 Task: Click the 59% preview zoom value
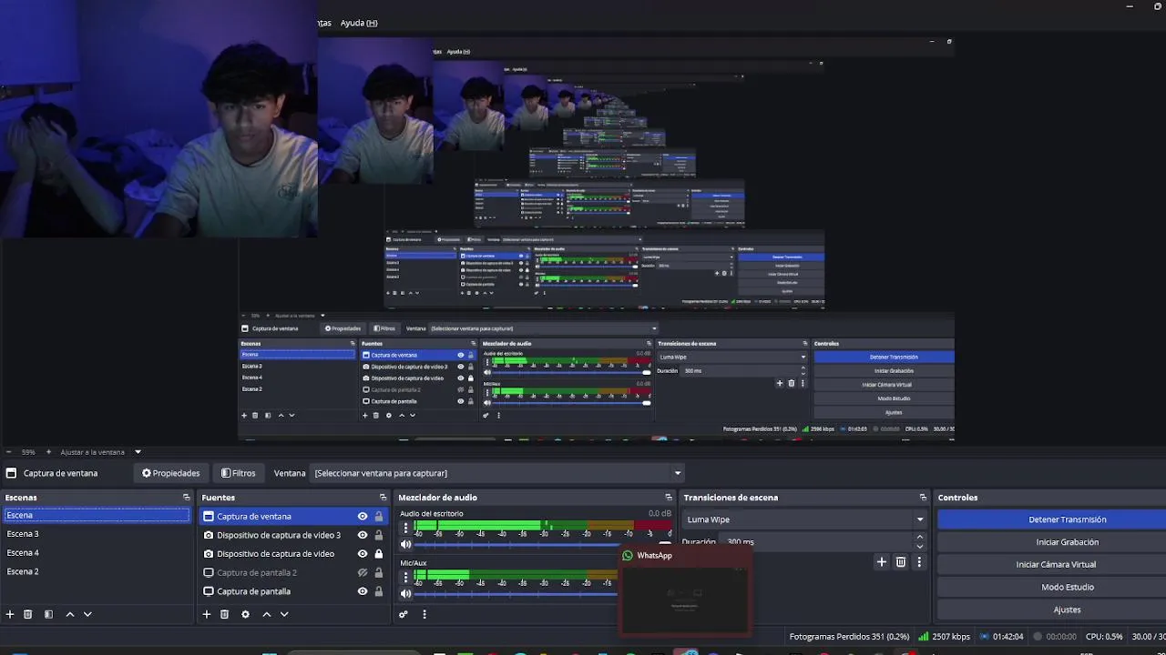tap(28, 452)
